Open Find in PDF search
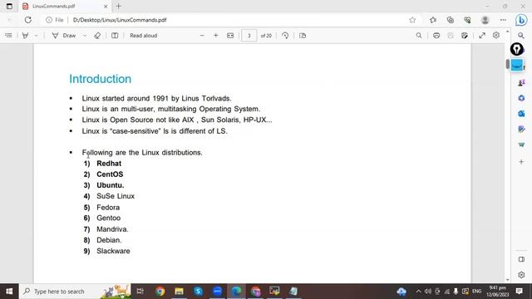The width and height of the screenshot is (532, 299). click(419, 35)
